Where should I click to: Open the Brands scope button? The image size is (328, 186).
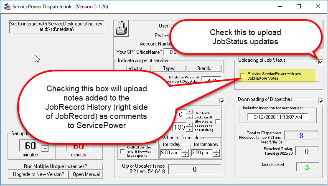tap(204, 68)
